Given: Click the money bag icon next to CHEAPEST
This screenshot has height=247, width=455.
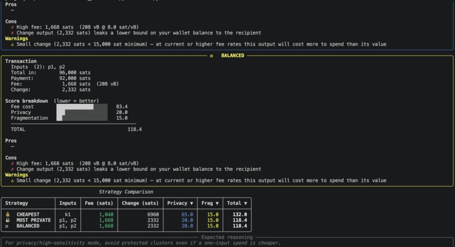Looking at the screenshot, I should [8, 214].
